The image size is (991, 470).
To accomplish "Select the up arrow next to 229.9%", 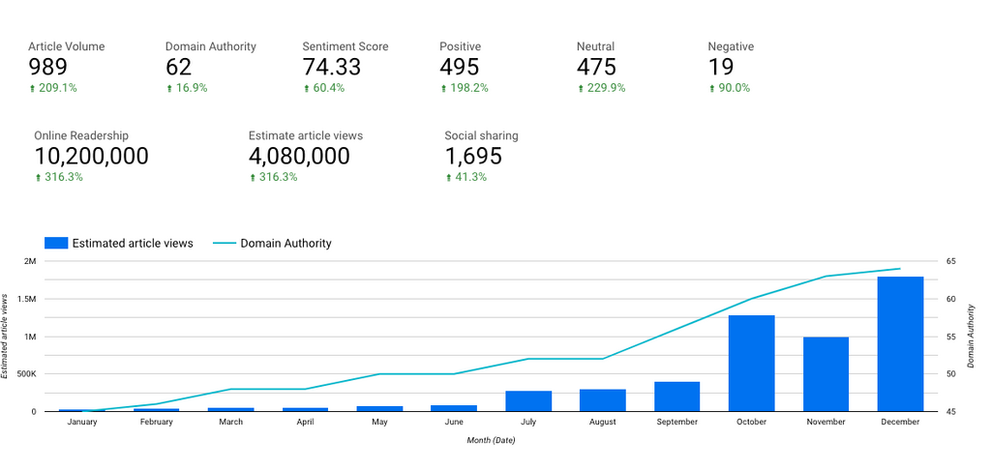I will coord(581,88).
